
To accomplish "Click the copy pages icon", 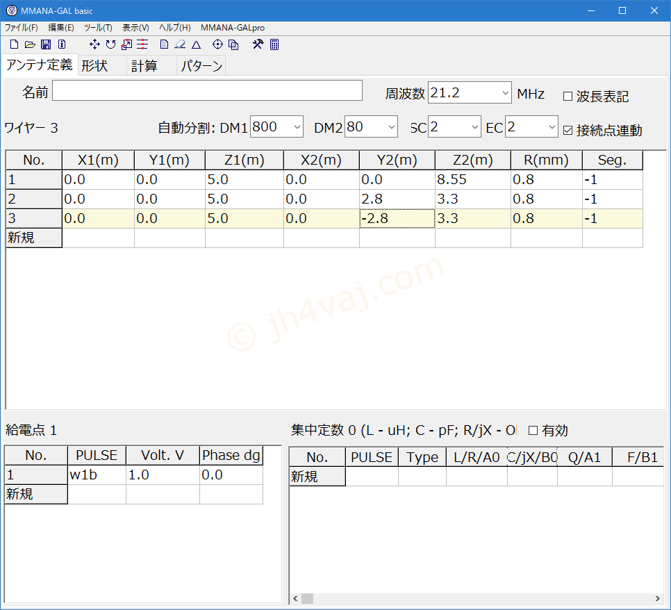I will coord(233,44).
